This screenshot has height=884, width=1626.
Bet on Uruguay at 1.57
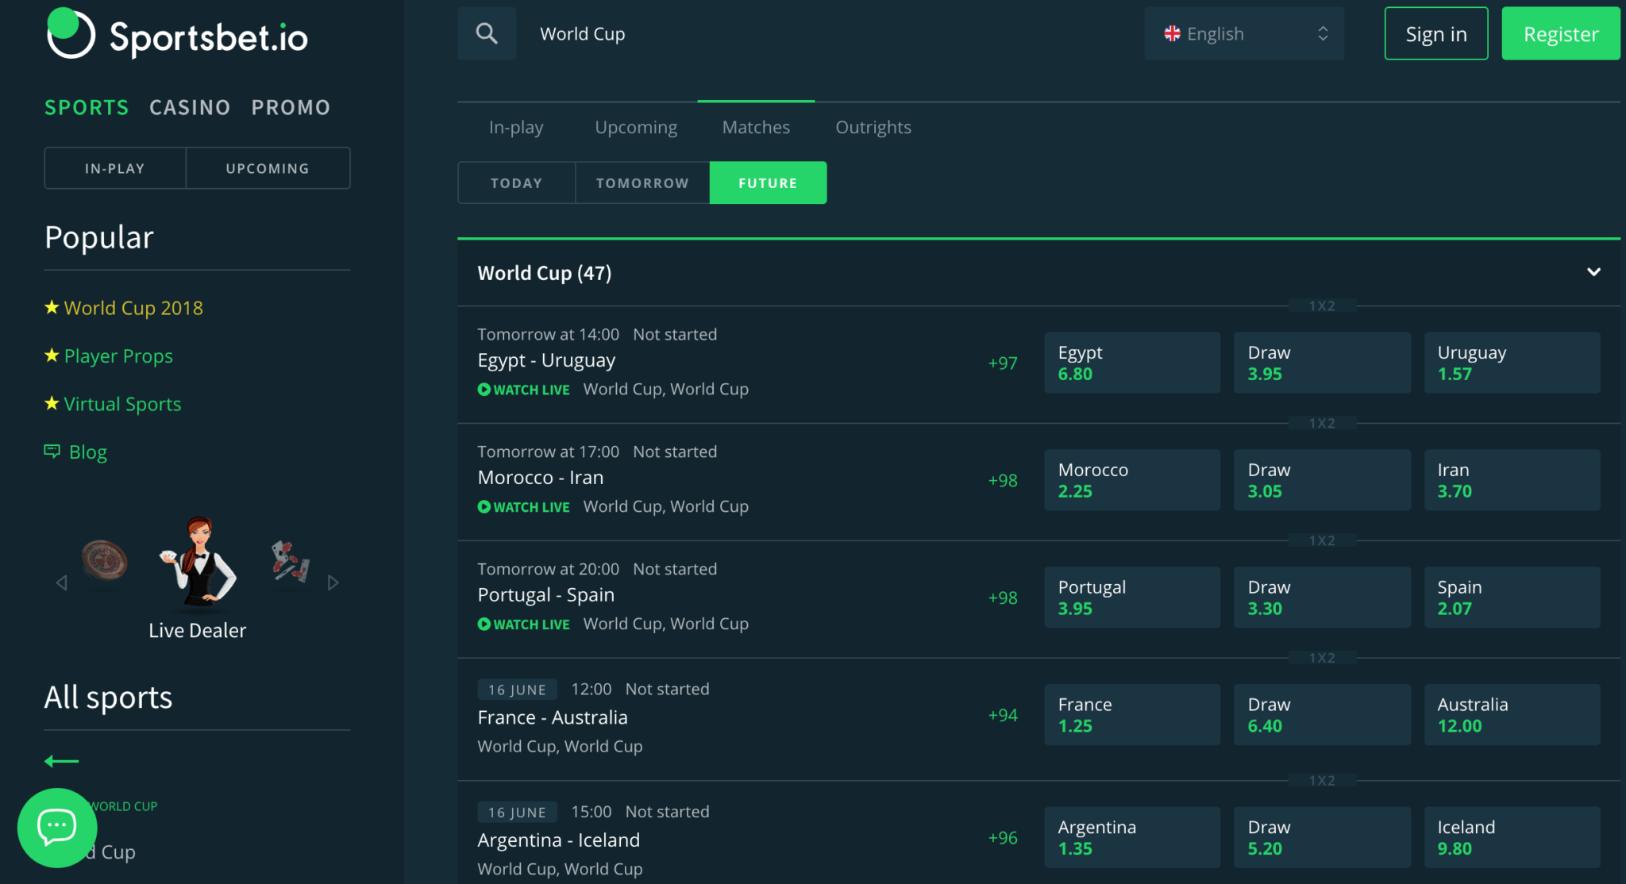(x=1512, y=363)
